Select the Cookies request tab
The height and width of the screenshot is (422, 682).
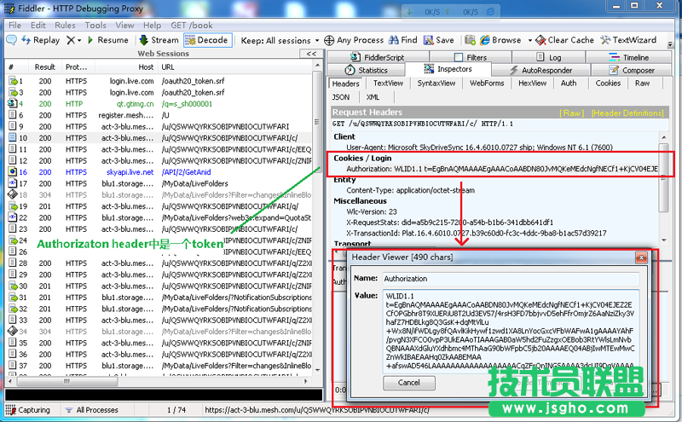point(608,84)
